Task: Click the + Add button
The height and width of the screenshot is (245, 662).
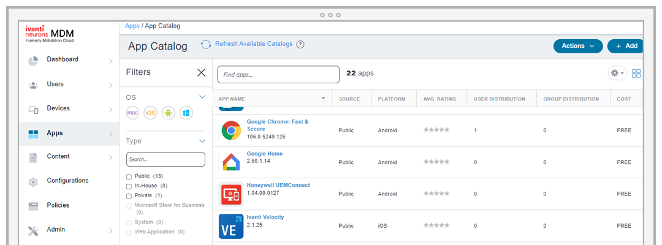Action: (626, 46)
